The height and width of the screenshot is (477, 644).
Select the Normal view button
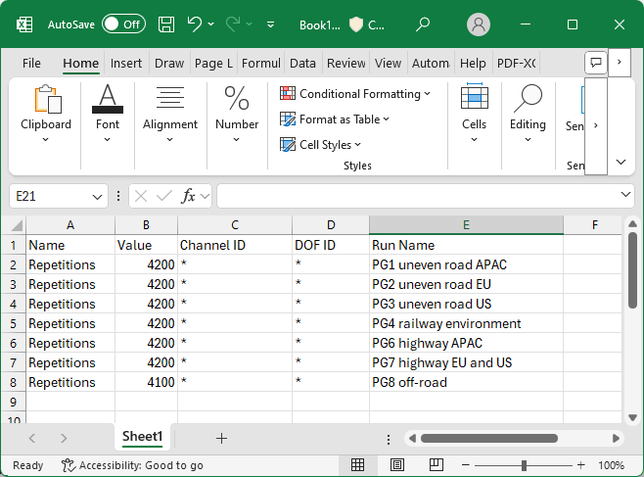[x=358, y=465]
